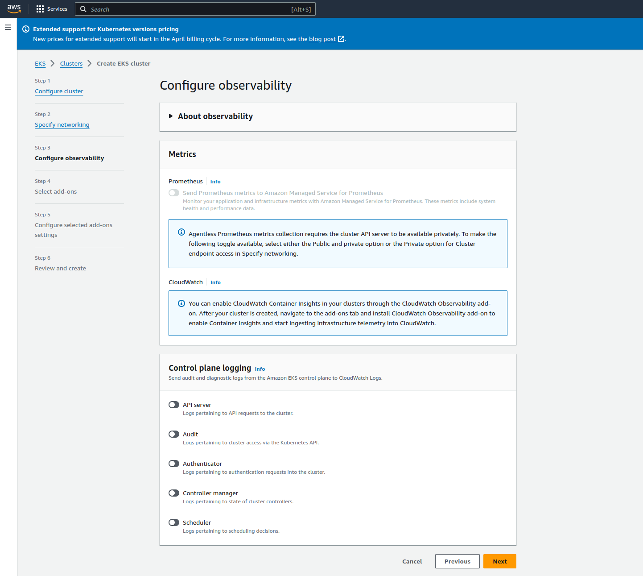Image resolution: width=643 pixels, height=576 pixels.
Task: Click the '[Alt+S]' shortcut hint text
Action: [x=301, y=9]
